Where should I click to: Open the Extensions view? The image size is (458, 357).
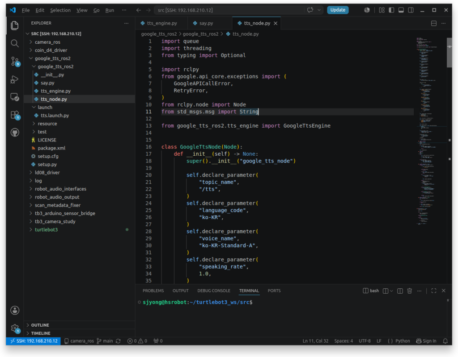(15, 115)
